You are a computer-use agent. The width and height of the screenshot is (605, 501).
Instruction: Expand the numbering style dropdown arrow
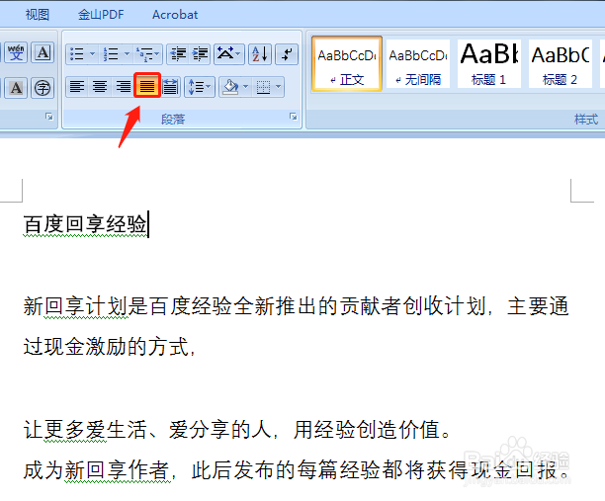click(x=127, y=53)
